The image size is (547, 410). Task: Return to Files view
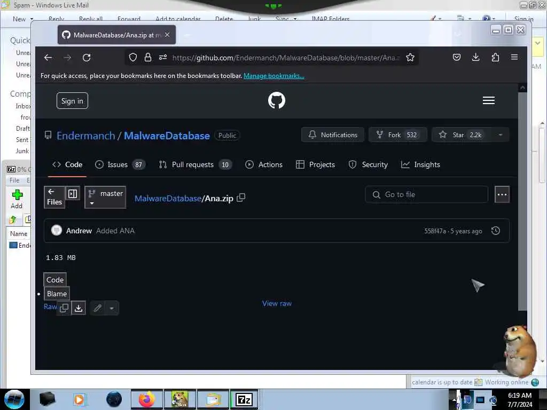click(x=54, y=197)
